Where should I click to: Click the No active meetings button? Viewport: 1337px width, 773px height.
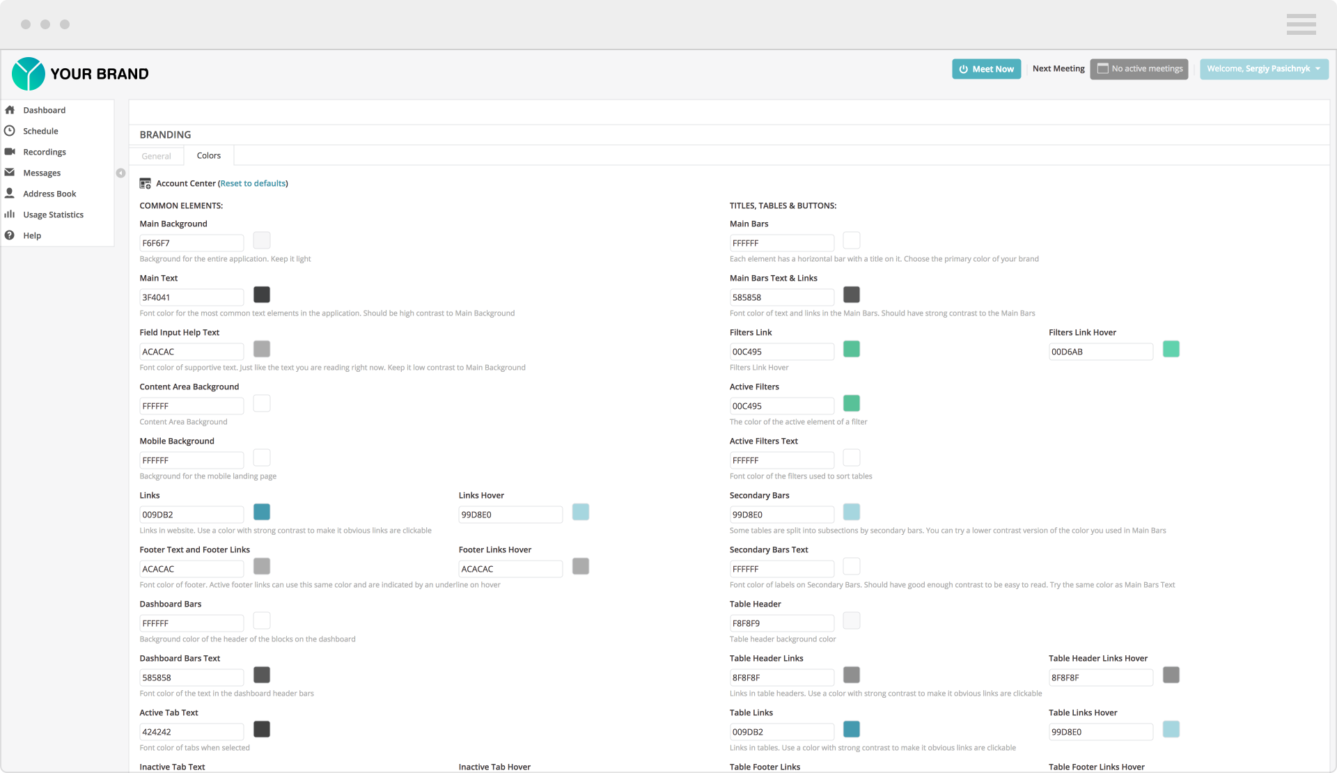tap(1139, 69)
